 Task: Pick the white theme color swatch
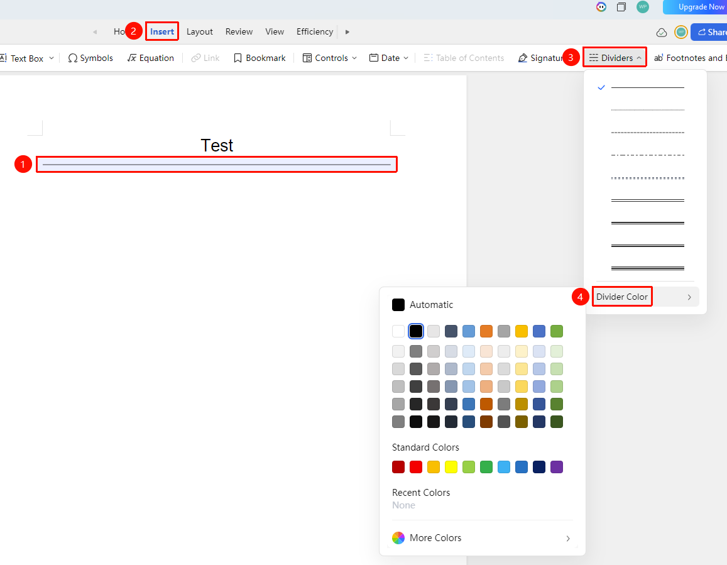pyautogui.click(x=398, y=331)
